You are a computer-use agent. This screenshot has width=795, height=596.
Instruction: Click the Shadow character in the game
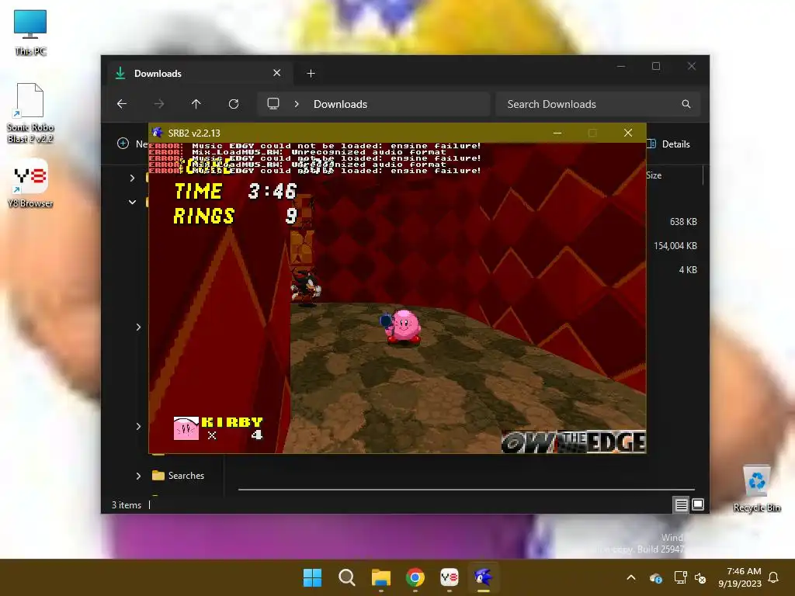click(x=306, y=286)
